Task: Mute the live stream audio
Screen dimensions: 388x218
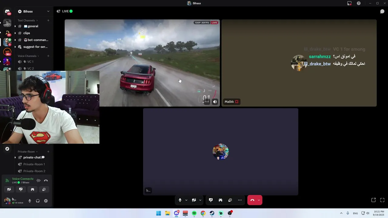Action: (215, 102)
